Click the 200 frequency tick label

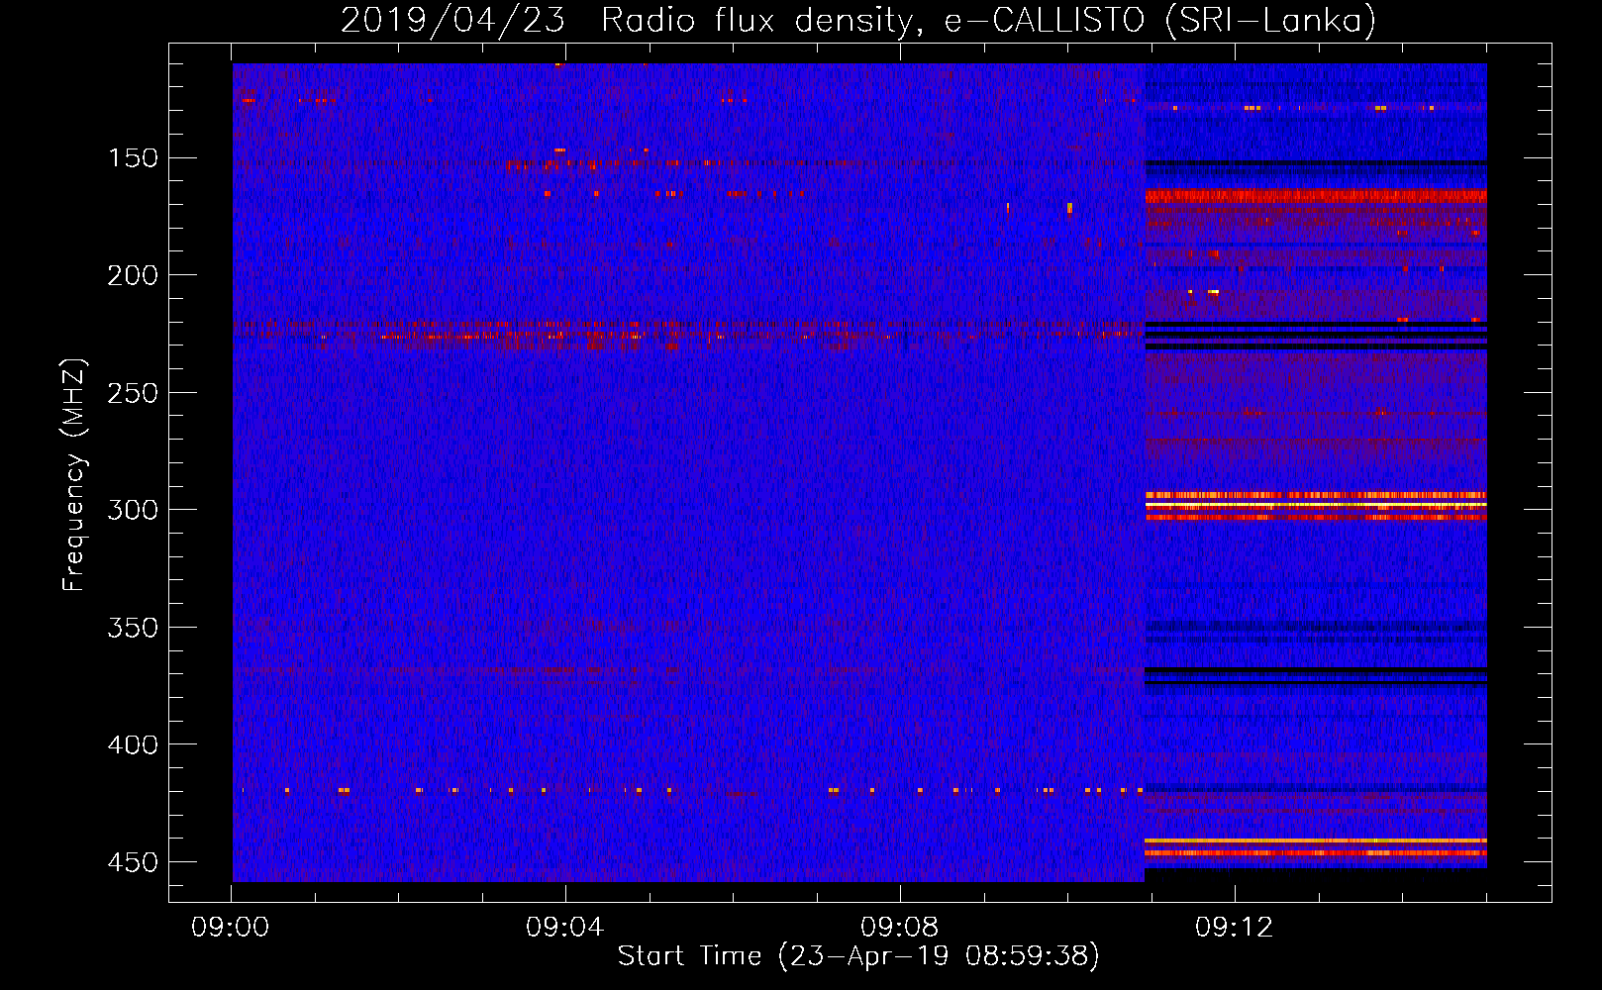tap(133, 275)
